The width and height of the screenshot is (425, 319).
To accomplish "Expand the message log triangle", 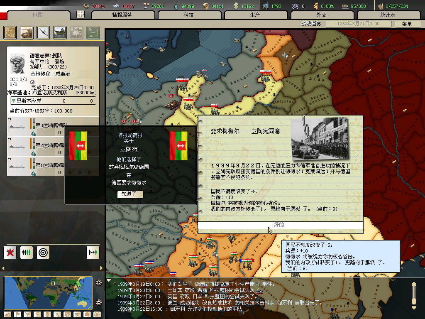I will 109,280.
